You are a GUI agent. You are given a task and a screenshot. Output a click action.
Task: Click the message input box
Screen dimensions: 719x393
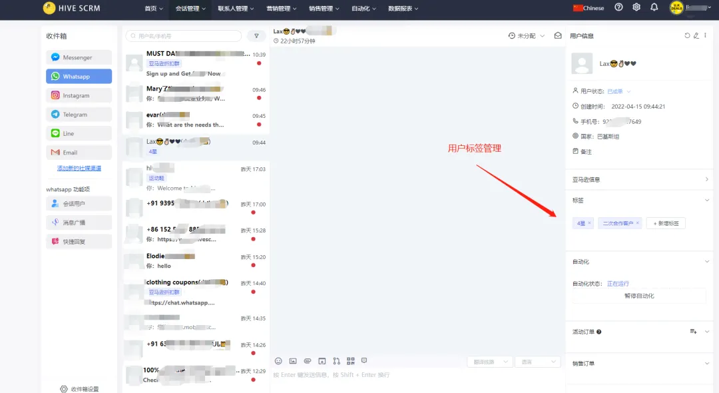coord(417,380)
